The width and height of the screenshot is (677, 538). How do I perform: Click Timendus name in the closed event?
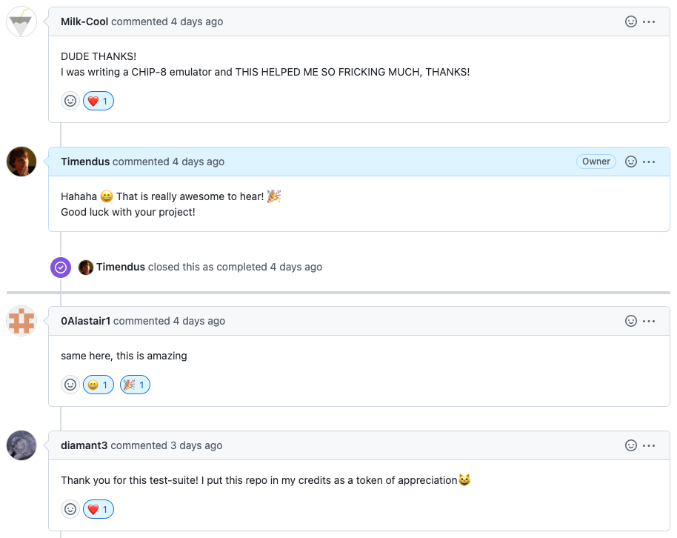point(120,267)
